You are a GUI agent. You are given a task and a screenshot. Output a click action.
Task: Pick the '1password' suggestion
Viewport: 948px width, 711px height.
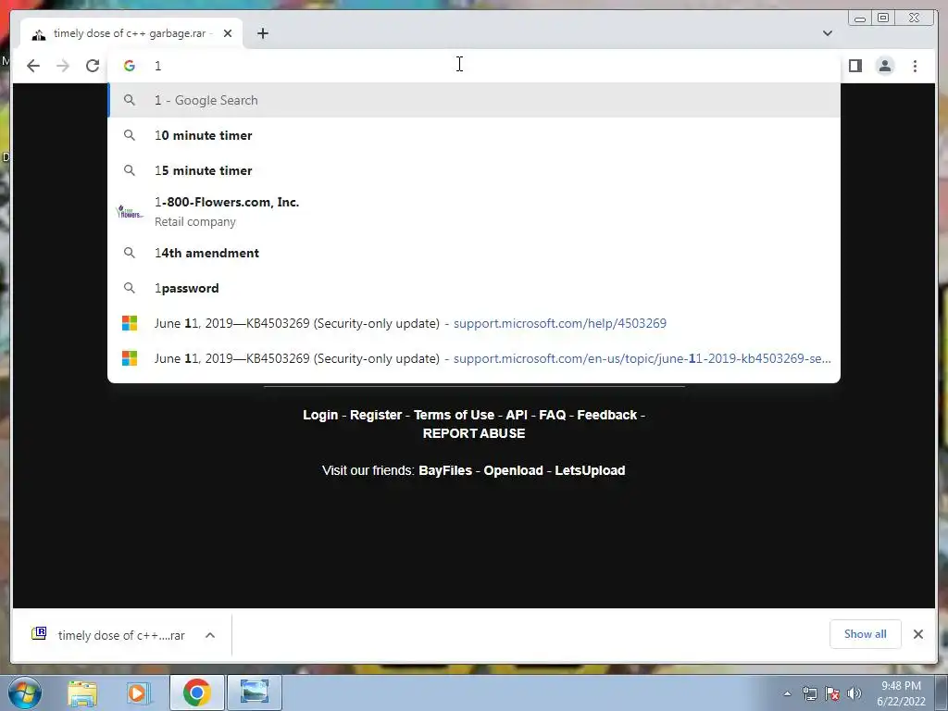tap(473, 288)
